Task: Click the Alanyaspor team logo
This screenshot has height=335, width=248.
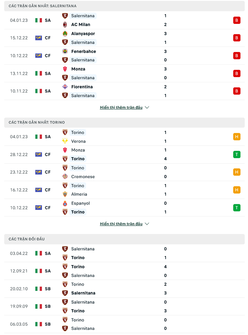Action: pyautogui.click(x=65, y=33)
